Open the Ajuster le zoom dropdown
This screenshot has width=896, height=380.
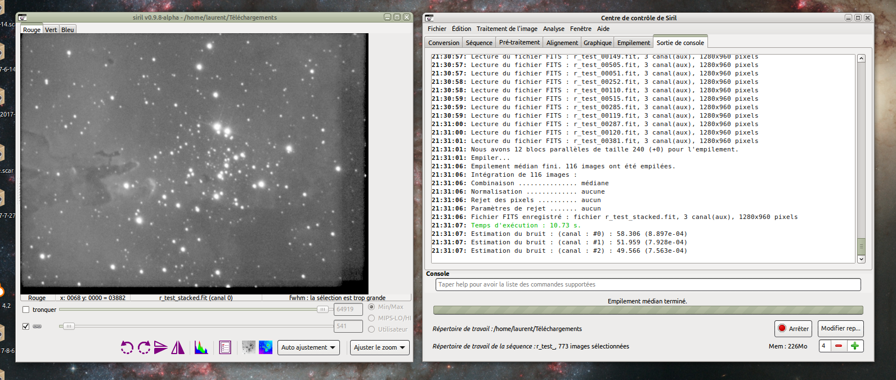pyautogui.click(x=379, y=347)
